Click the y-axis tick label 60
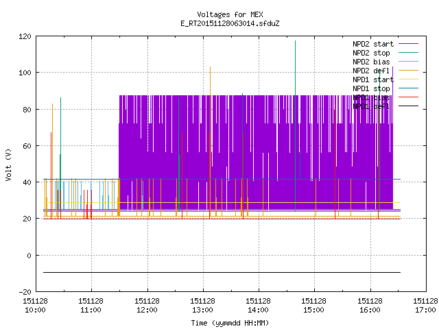Viewport: 439px width, 329px height. tap(27, 146)
